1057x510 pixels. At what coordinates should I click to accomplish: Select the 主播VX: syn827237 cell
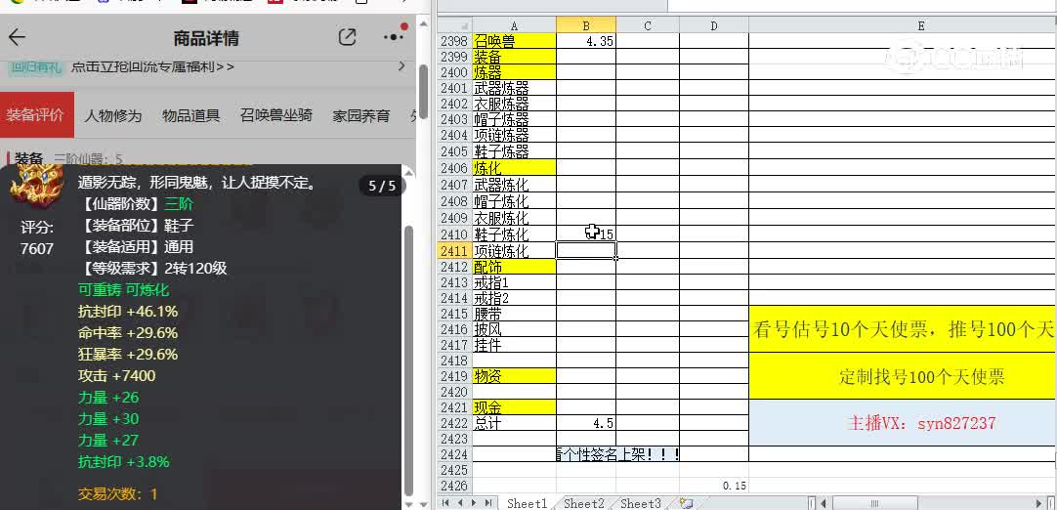click(903, 423)
